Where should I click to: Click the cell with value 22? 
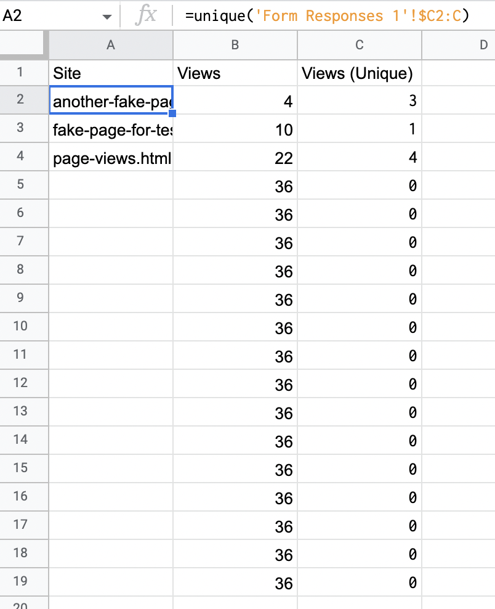coord(235,157)
